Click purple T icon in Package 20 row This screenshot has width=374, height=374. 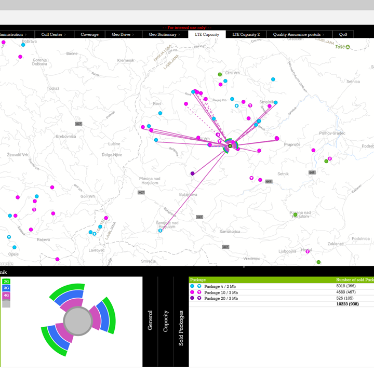pyautogui.click(x=199, y=298)
